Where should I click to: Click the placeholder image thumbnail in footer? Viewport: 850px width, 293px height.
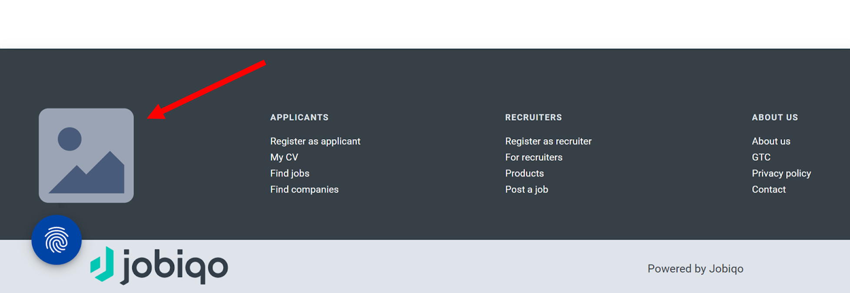(x=86, y=155)
